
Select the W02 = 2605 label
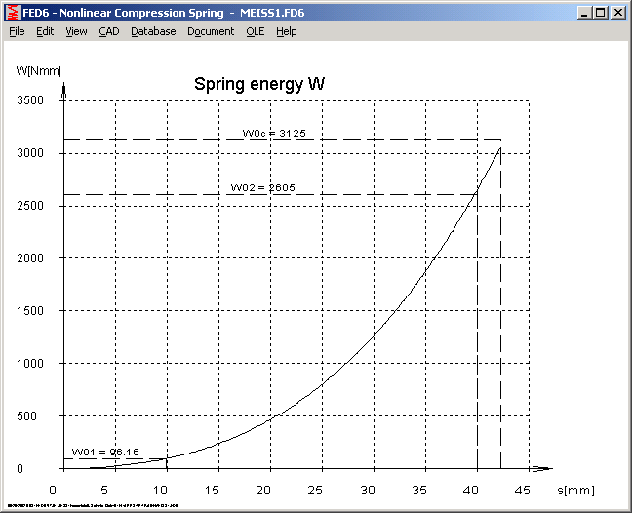[262, 187]
